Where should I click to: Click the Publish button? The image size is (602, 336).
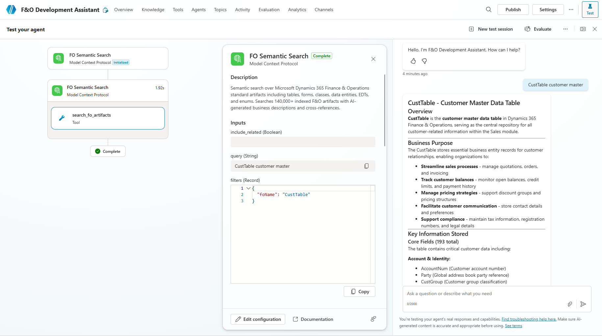[x=513, y=10]
